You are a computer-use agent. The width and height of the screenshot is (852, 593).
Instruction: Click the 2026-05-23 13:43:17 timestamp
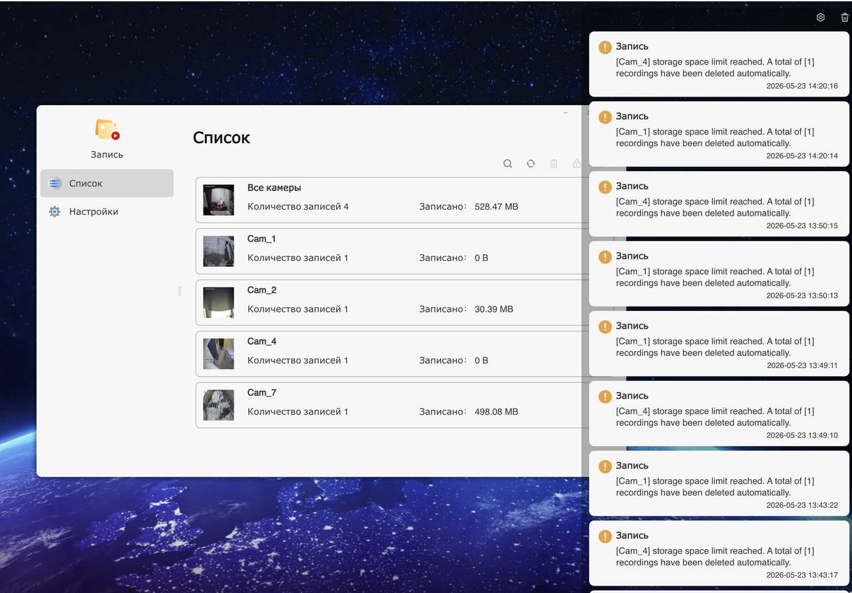pos(802,575)
